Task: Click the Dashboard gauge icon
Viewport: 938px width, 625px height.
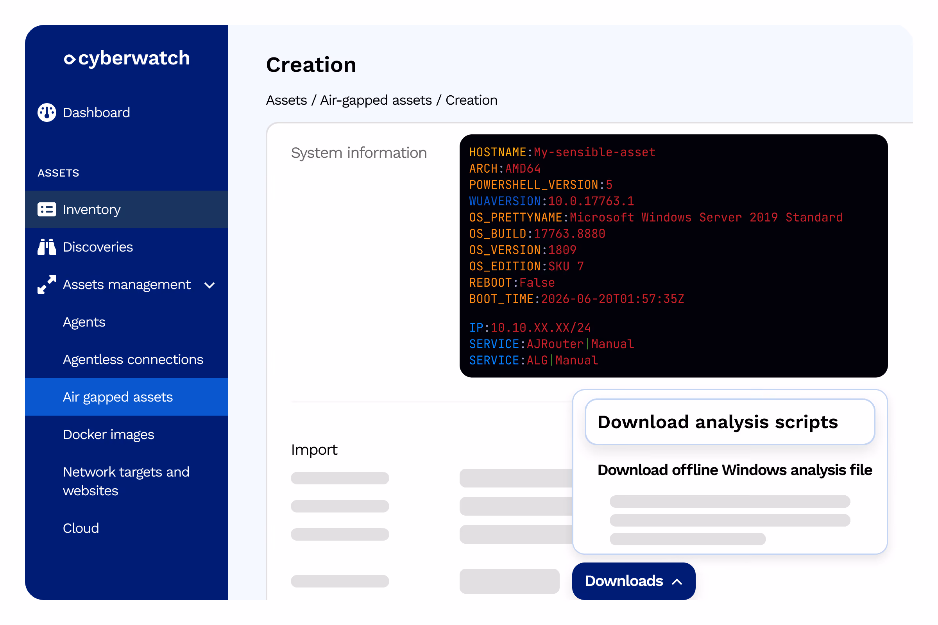Action: [x=47, y=112]
